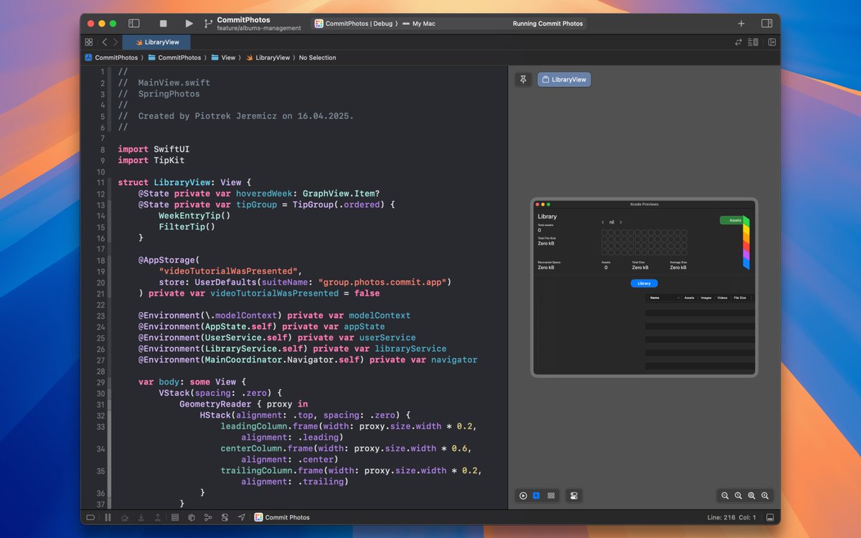Click the Images column header in the preview
861x538 pixels.
pyautogui.click(x=706, y=298)
